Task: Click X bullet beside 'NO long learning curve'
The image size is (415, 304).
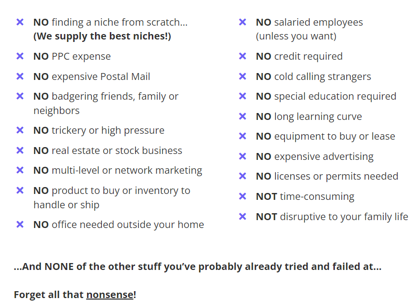Action: 242,116
